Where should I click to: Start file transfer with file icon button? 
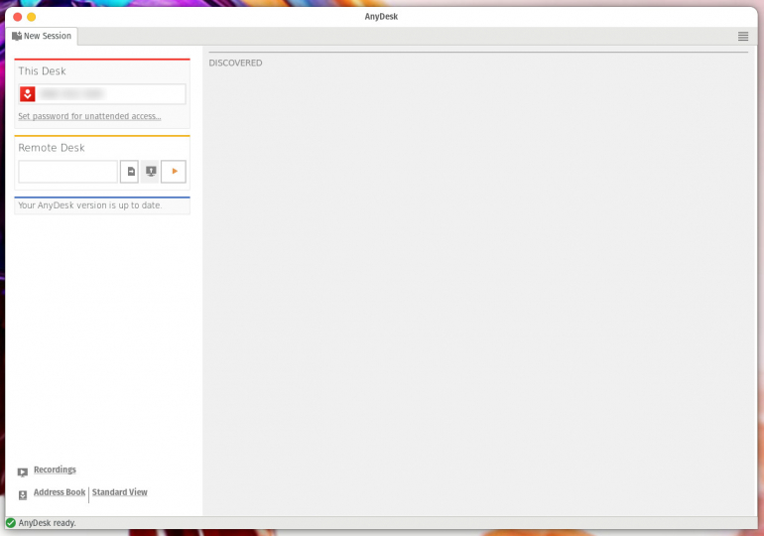point(130,172)
